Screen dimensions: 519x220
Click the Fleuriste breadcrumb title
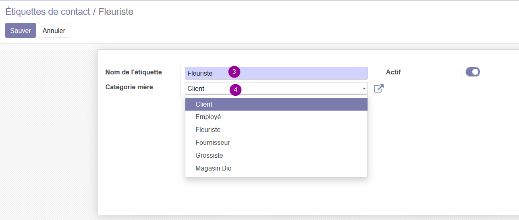pyautogui.click(x=116, y=12)
